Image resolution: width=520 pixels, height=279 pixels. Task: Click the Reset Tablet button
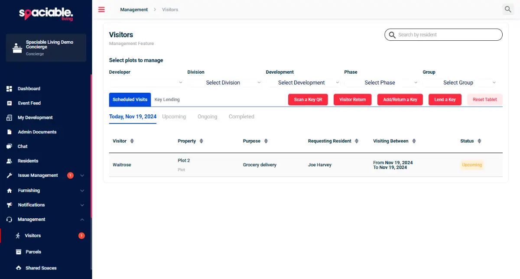(485, 100)
